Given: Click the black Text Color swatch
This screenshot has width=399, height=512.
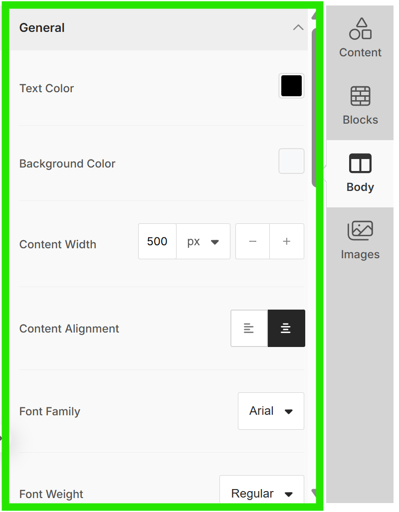Looking at the screenshot, I should 291,86.
